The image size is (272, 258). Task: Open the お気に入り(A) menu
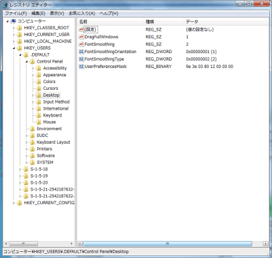click(x=82, y=14)
